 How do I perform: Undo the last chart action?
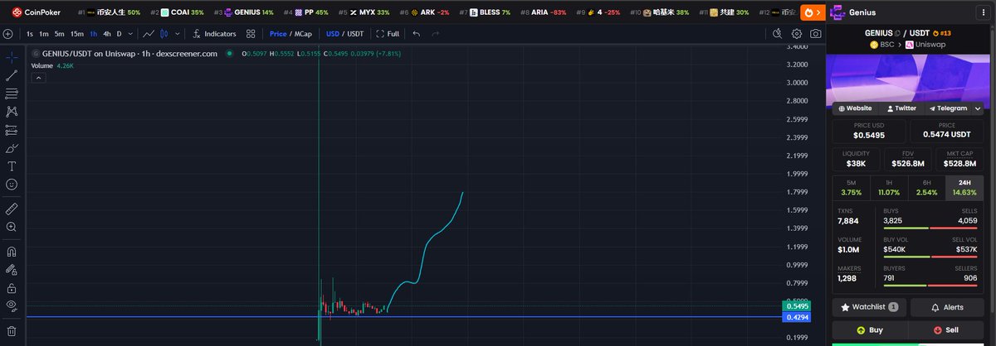pyautogui.click(x=416, y=34)
